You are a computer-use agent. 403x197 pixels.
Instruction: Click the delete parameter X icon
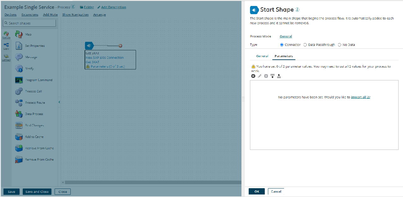pos(266,76)
